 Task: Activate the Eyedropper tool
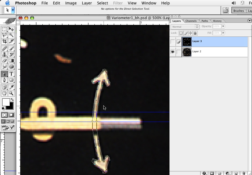[x=11, y=87]
